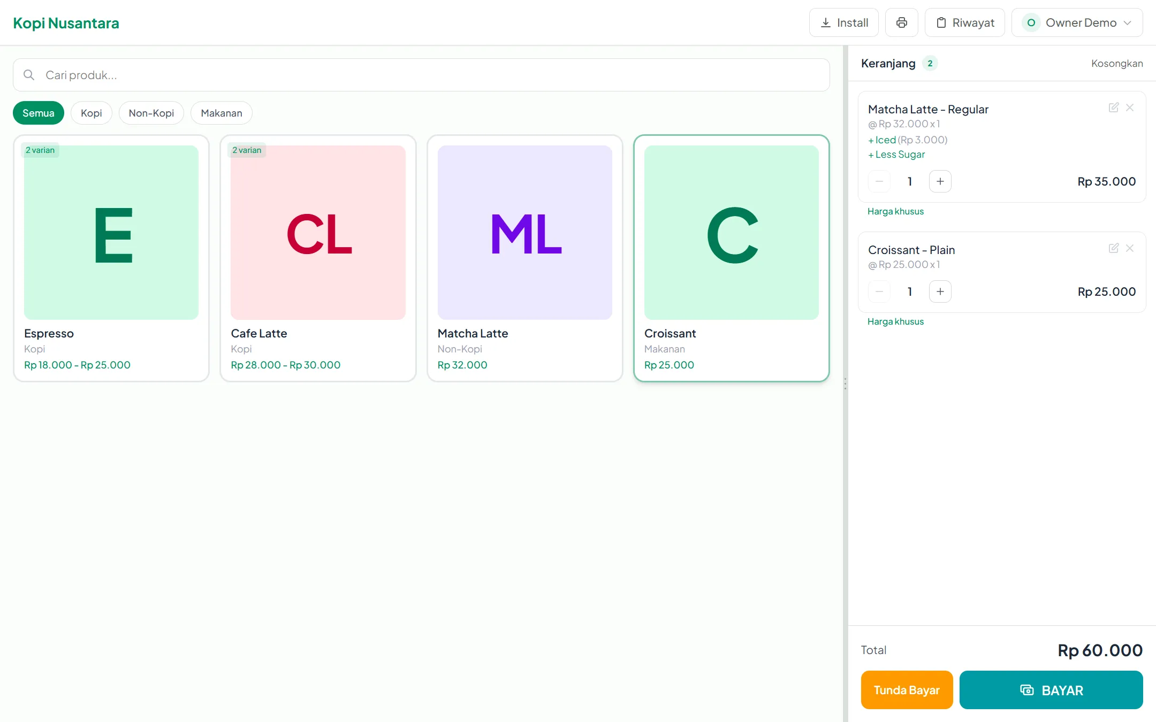Decrease Croissant quantity with minus
Viewport: 1156px width, 722px height.
click(x=879, y=291)
